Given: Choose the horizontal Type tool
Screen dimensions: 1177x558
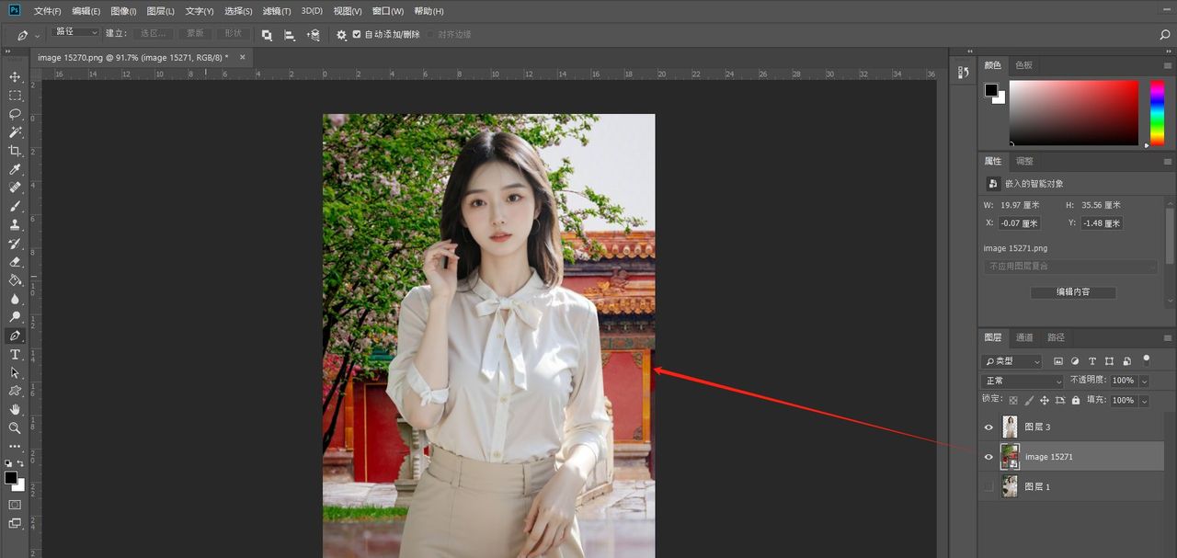Looking at the screenshot, I should pyautogui.click(x=15, y=354).
